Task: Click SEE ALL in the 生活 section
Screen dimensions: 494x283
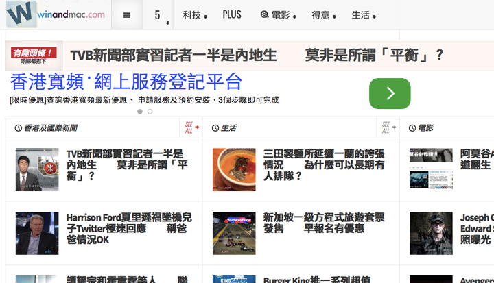Action: (x=388, y=127)
